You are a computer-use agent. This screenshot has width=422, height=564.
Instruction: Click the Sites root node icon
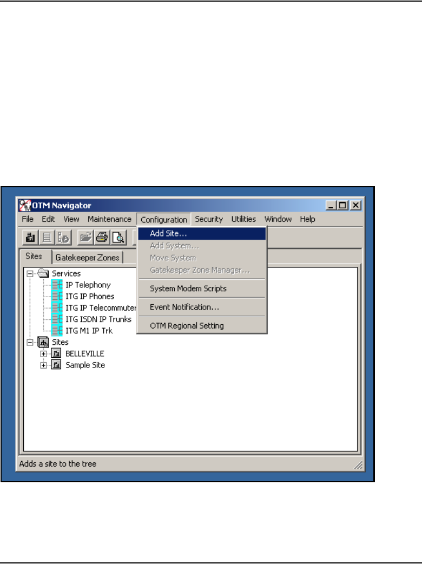pos(43,342)
